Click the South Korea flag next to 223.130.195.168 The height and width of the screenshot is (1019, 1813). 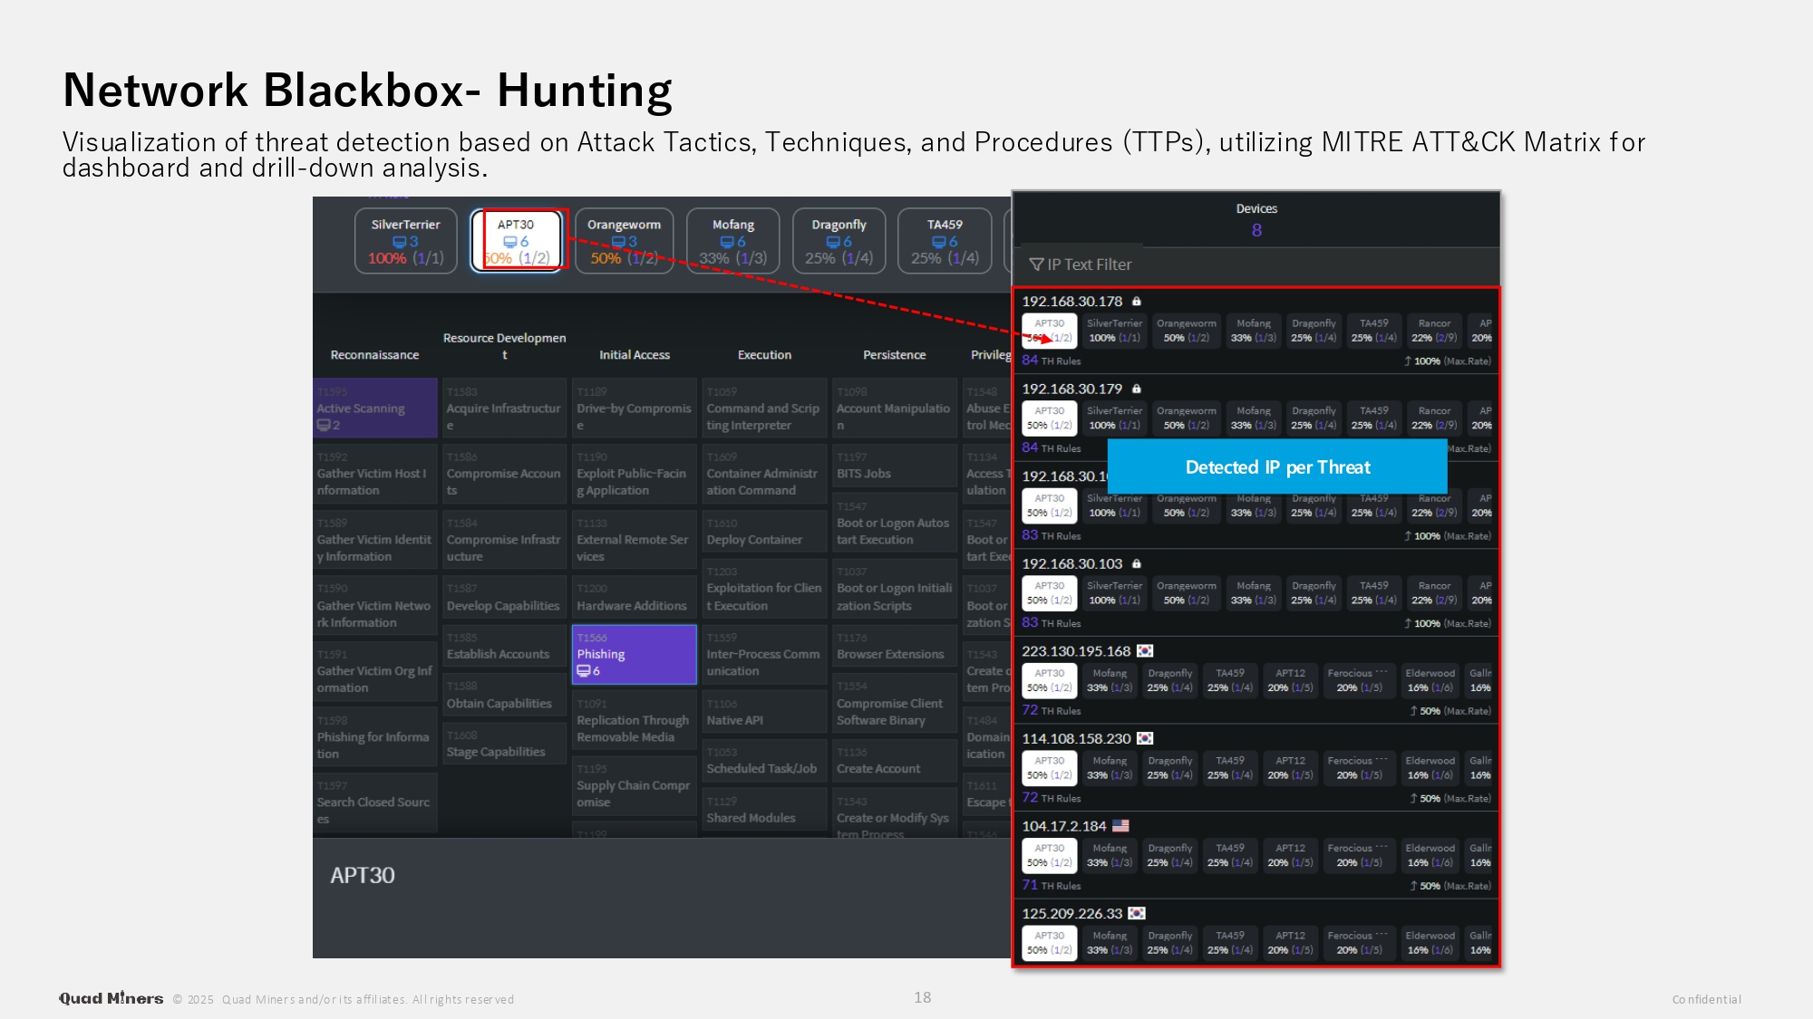click(1145, 651)
